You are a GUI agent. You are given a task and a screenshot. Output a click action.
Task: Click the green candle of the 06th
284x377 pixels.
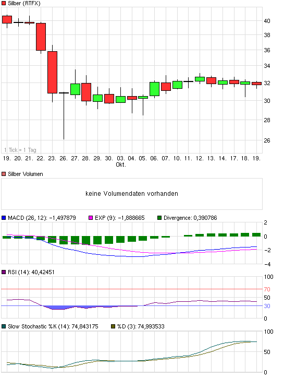tap(154, 89)
